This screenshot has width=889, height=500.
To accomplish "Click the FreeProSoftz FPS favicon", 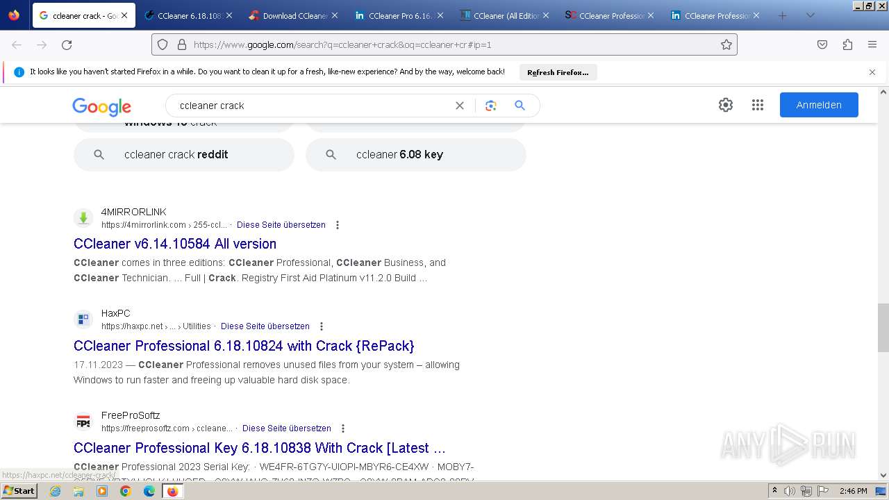I will pyautogui.click(x=83, y=422).
